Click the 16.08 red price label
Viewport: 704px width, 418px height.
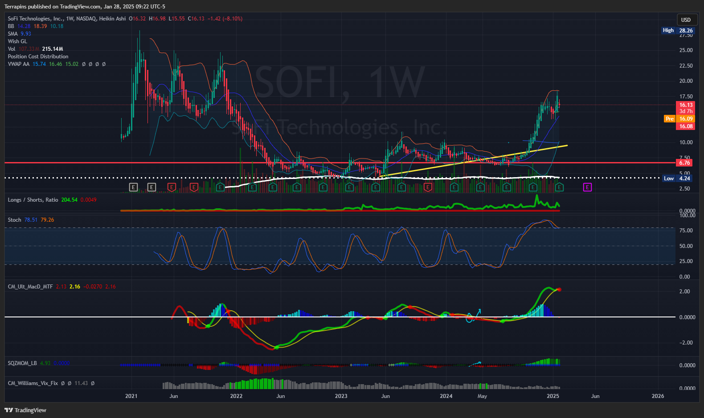coord(686,126)
